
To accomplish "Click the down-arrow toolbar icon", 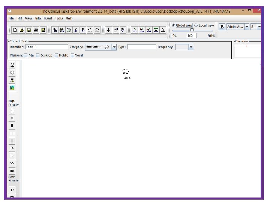I will coord(108,30).
